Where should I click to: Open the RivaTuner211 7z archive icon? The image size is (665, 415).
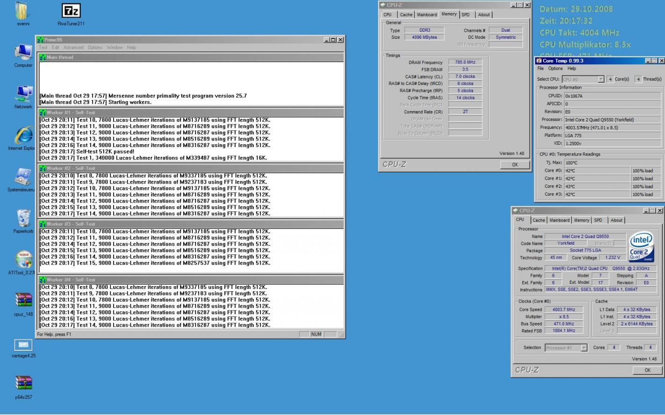pyautogui.click(x=71, y=11)
